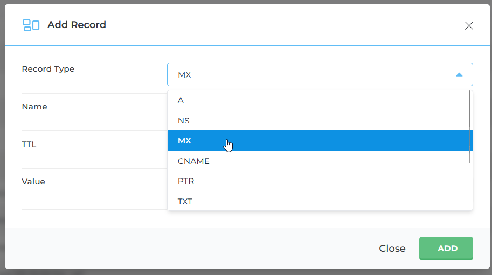Viewport: 492px width, 275px height.
Task: Click the green ADD button
Action: [x=446, y=249]
